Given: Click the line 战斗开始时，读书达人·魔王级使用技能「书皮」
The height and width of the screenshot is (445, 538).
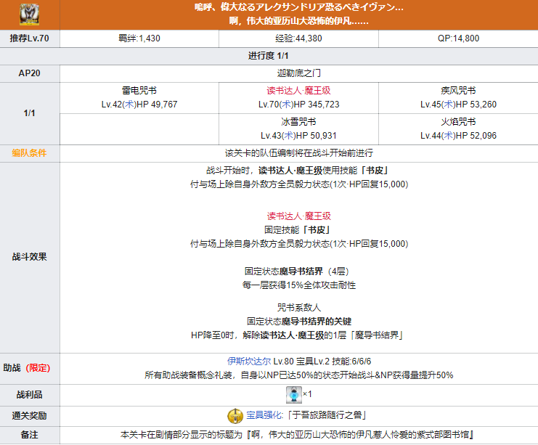Looking at the screenshot, I should click(x=297, y=171).
